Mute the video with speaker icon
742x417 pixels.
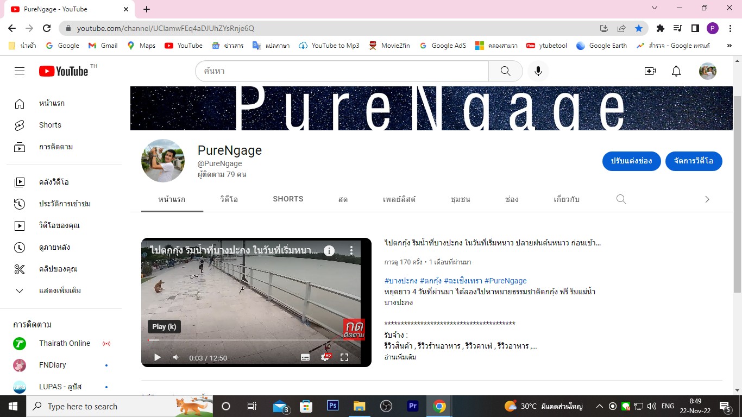pyautogui.click(x=176, y=357)
